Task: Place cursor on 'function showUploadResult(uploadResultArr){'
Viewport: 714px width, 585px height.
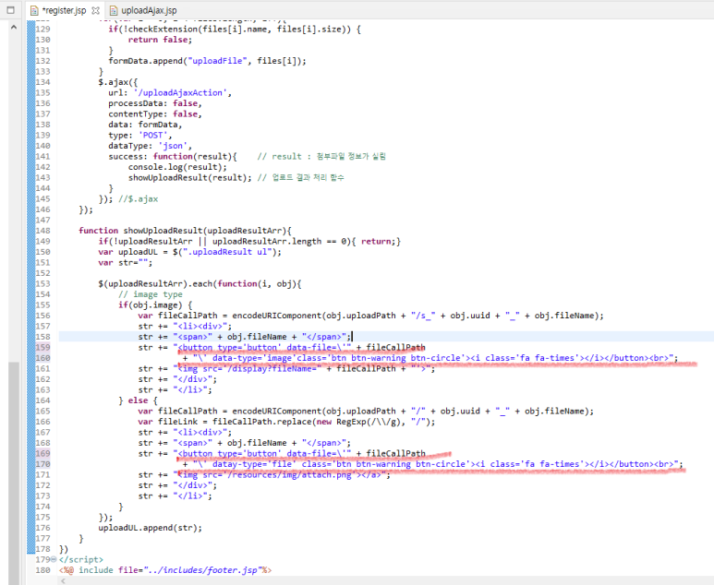Action: tap(185, 231)
